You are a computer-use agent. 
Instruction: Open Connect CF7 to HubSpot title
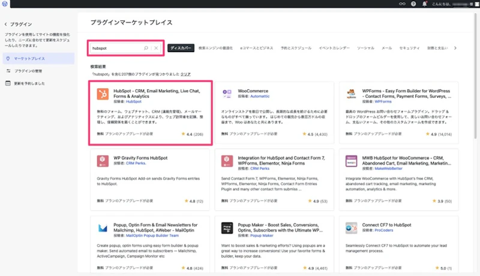pos(386,225)
